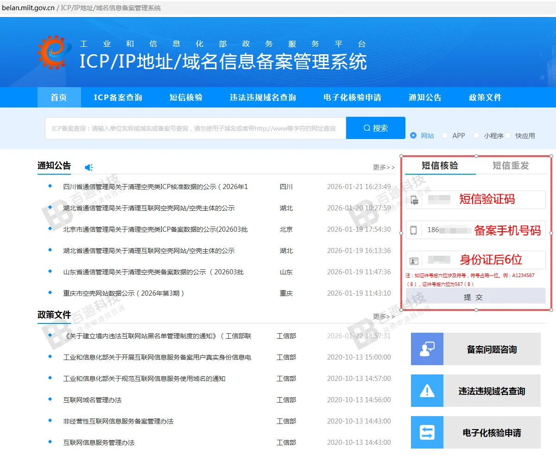Click the 电子化核验申请 transfer-arrows icon
The width and height of the screenshot is (556, 462).
[x=426, y=432]
